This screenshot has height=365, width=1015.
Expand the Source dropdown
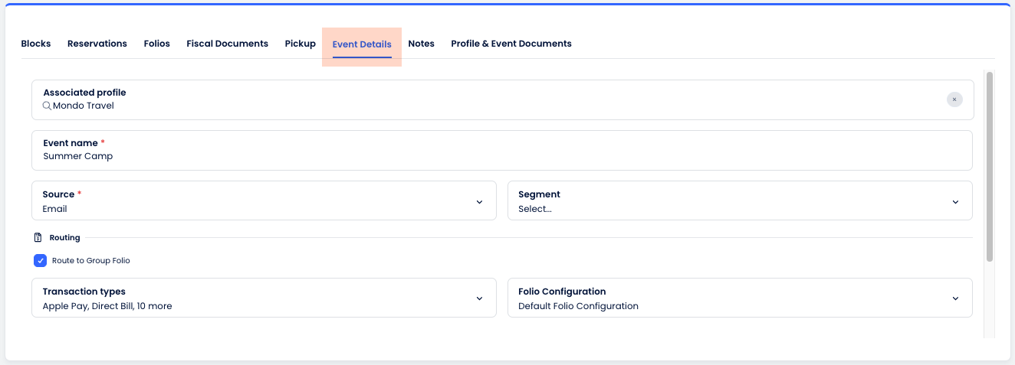click(479, 202)
